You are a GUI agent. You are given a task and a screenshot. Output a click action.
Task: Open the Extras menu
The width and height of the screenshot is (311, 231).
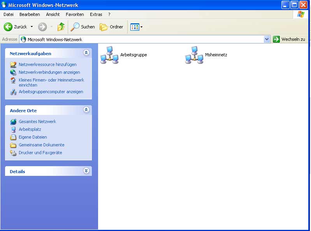(96, 14)
